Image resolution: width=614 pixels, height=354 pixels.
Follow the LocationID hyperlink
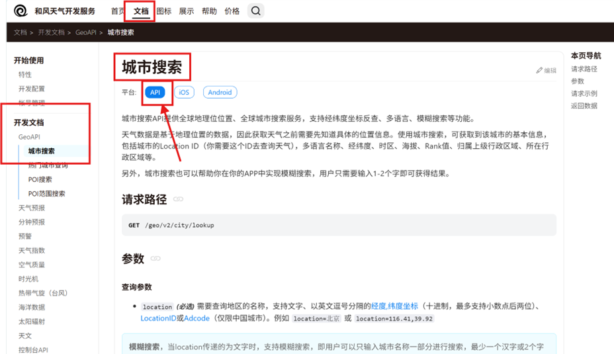click(x=158, y=318)
